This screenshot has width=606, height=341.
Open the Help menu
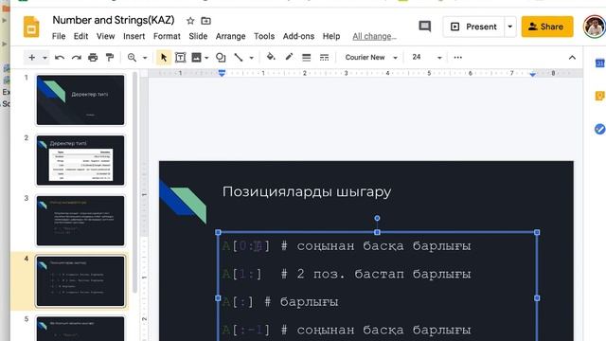coord(331,36)
